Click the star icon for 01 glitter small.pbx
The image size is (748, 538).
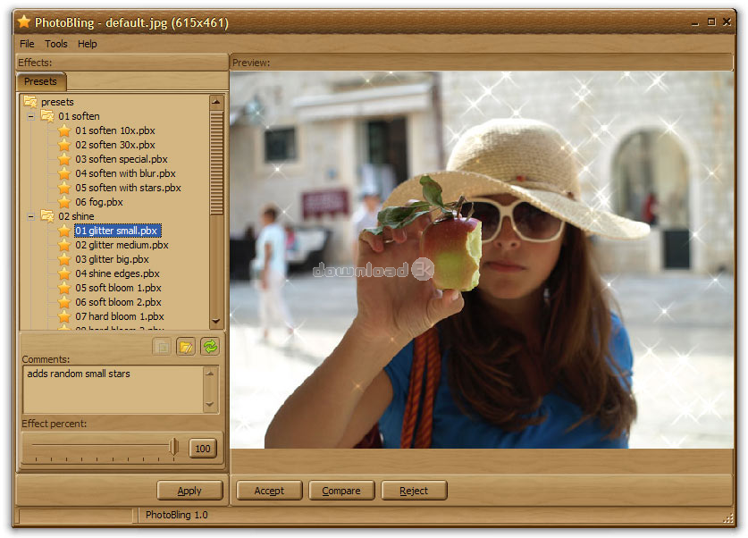(64, 231)
